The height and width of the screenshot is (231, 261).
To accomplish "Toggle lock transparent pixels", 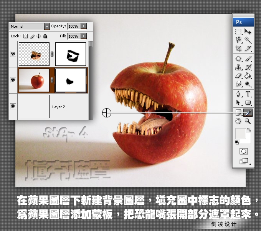I will (x=25, y=36).
